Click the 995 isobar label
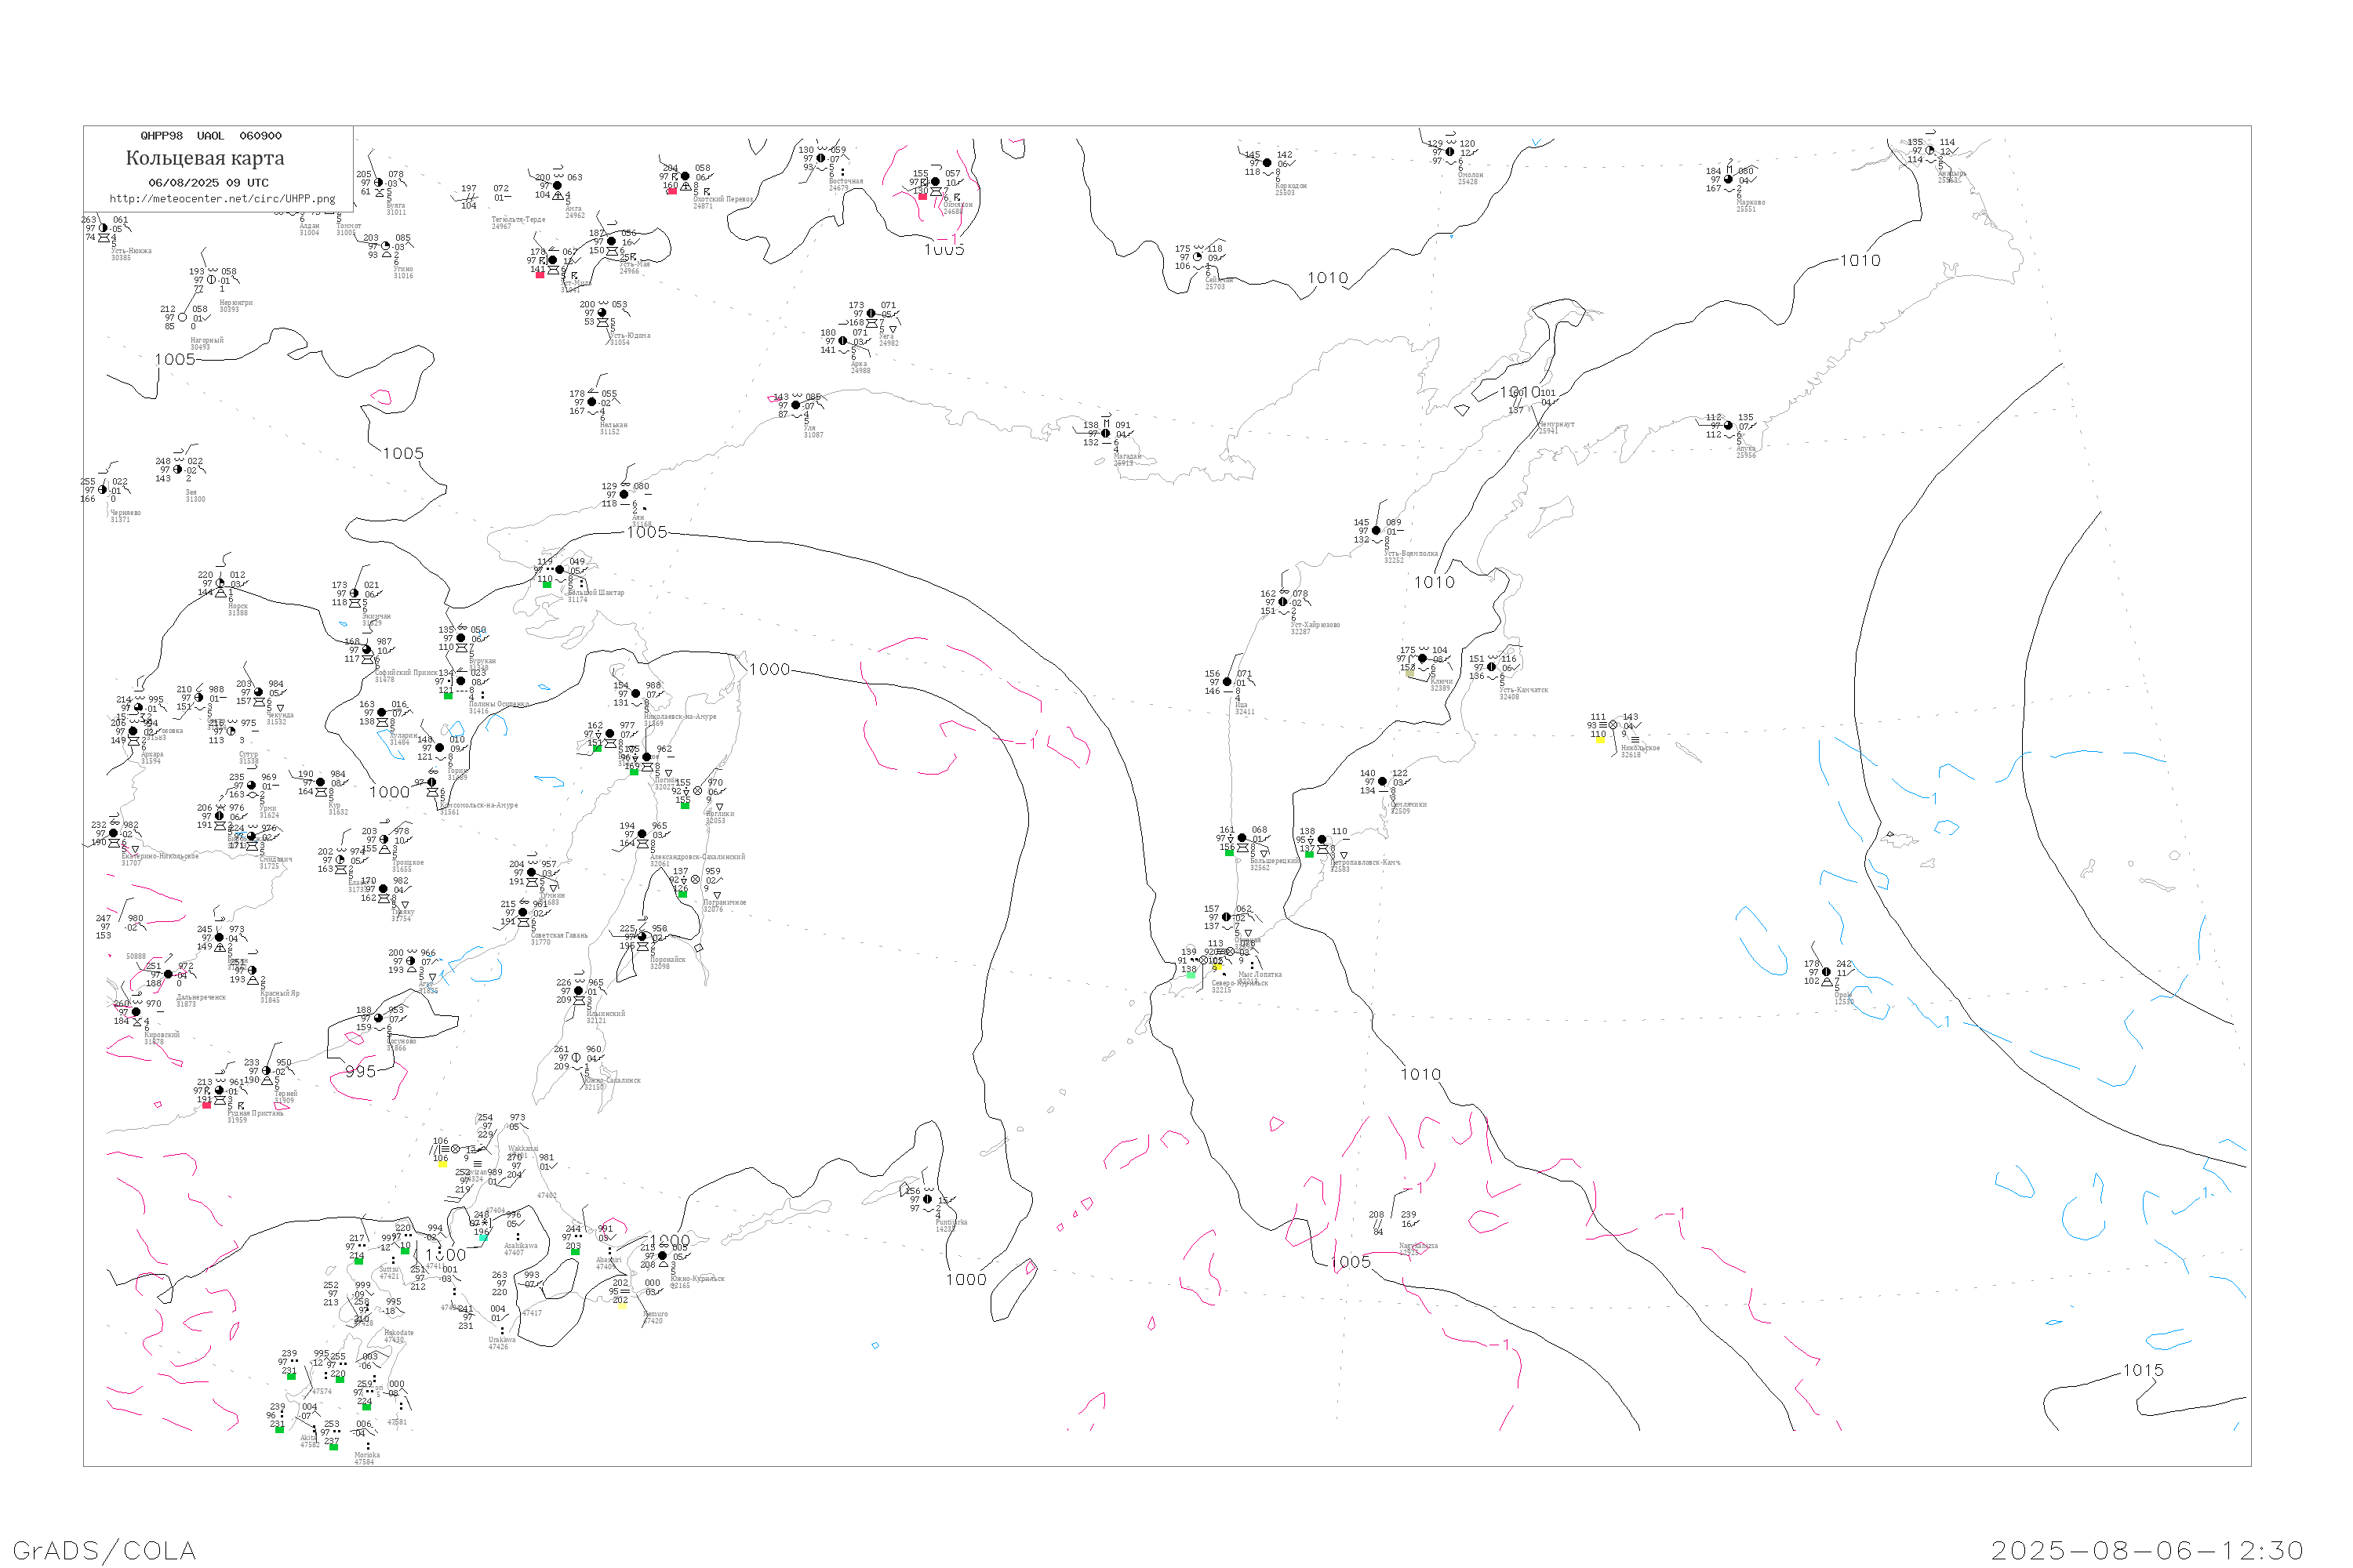This screenshot has width=2353, height=1568. click(x=360, y=1072)
